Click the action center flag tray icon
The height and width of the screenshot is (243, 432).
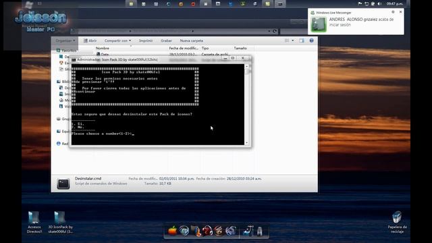[360, 3]
